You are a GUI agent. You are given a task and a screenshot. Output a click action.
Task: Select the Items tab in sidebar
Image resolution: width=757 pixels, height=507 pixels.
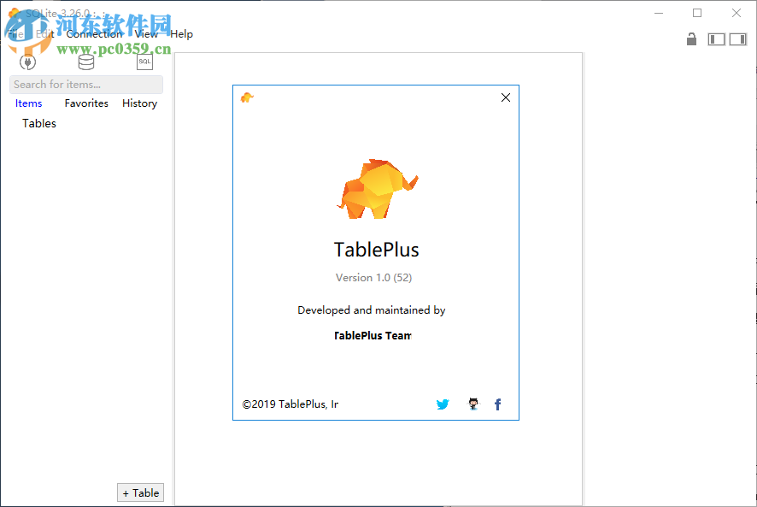click(x=28, y=103)
